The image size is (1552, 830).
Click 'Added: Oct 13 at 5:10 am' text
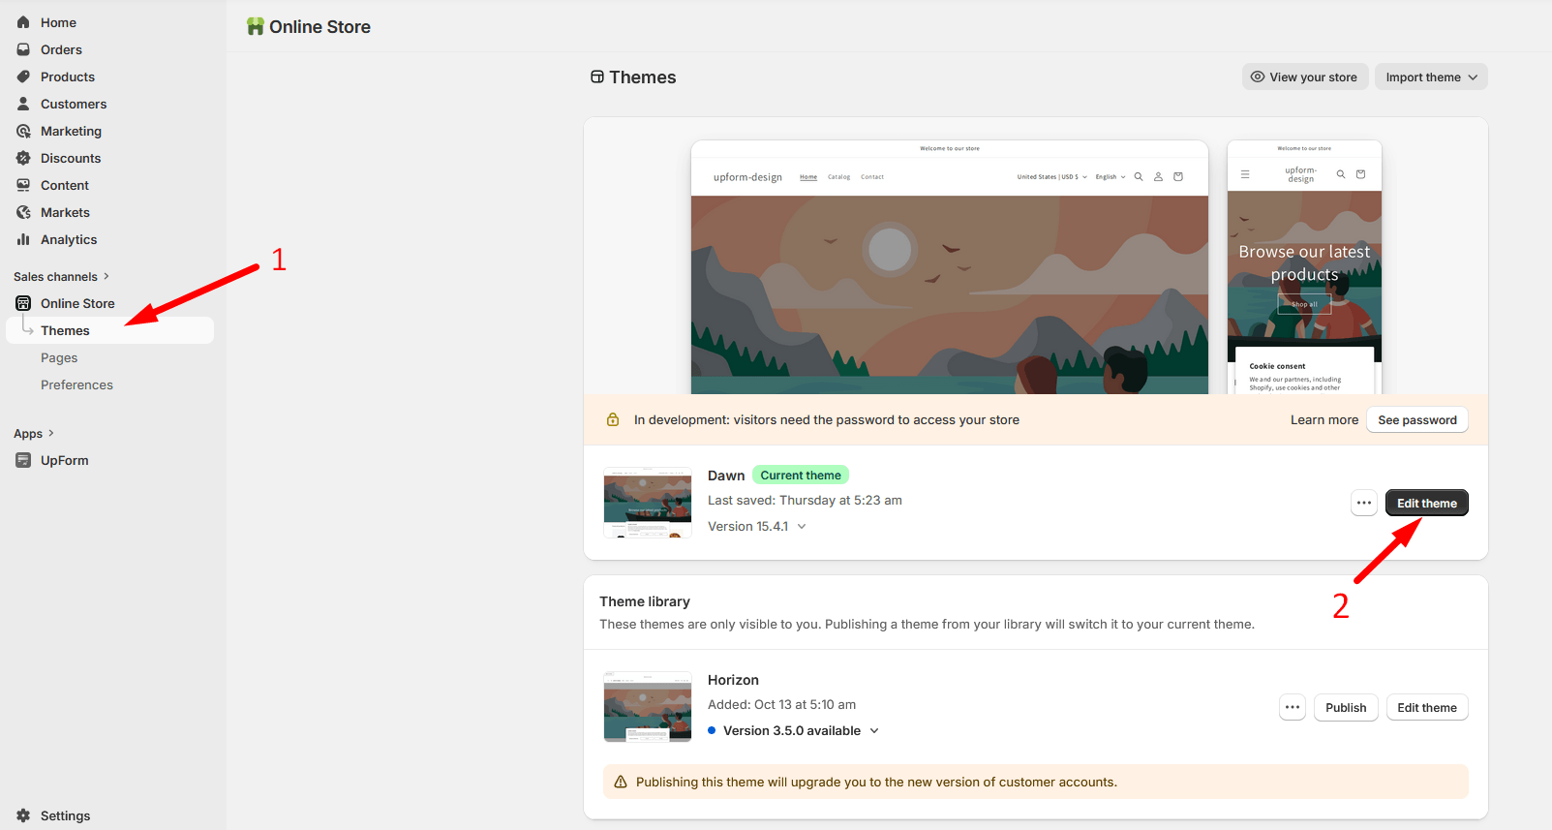point(781,704)
